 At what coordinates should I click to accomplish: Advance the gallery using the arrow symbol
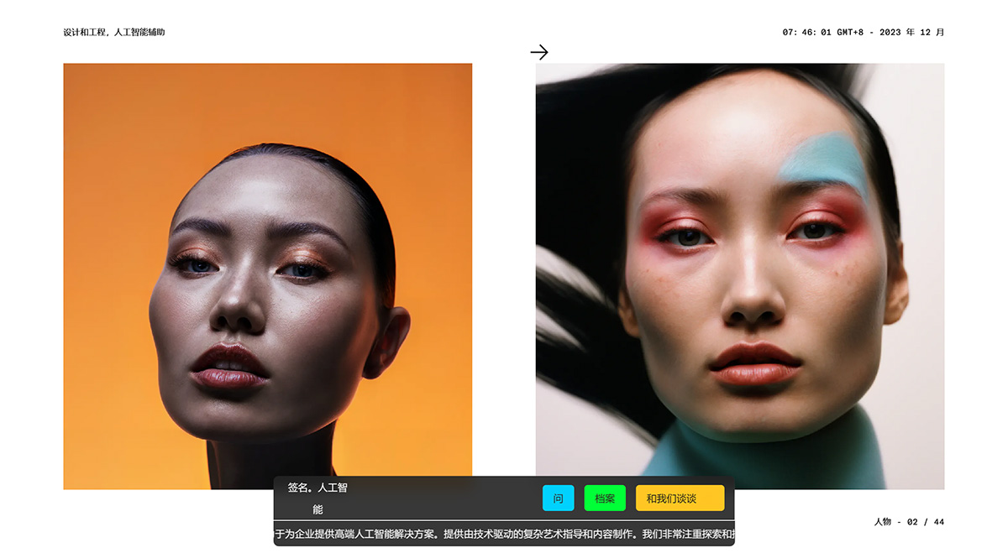coord(540,52)
